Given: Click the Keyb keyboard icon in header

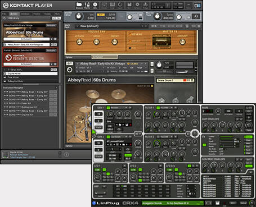Looking at the screenshot, I should 112,5.
